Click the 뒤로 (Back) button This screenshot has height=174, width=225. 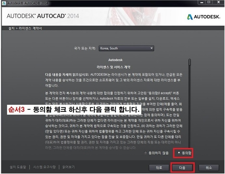(159, 167)
